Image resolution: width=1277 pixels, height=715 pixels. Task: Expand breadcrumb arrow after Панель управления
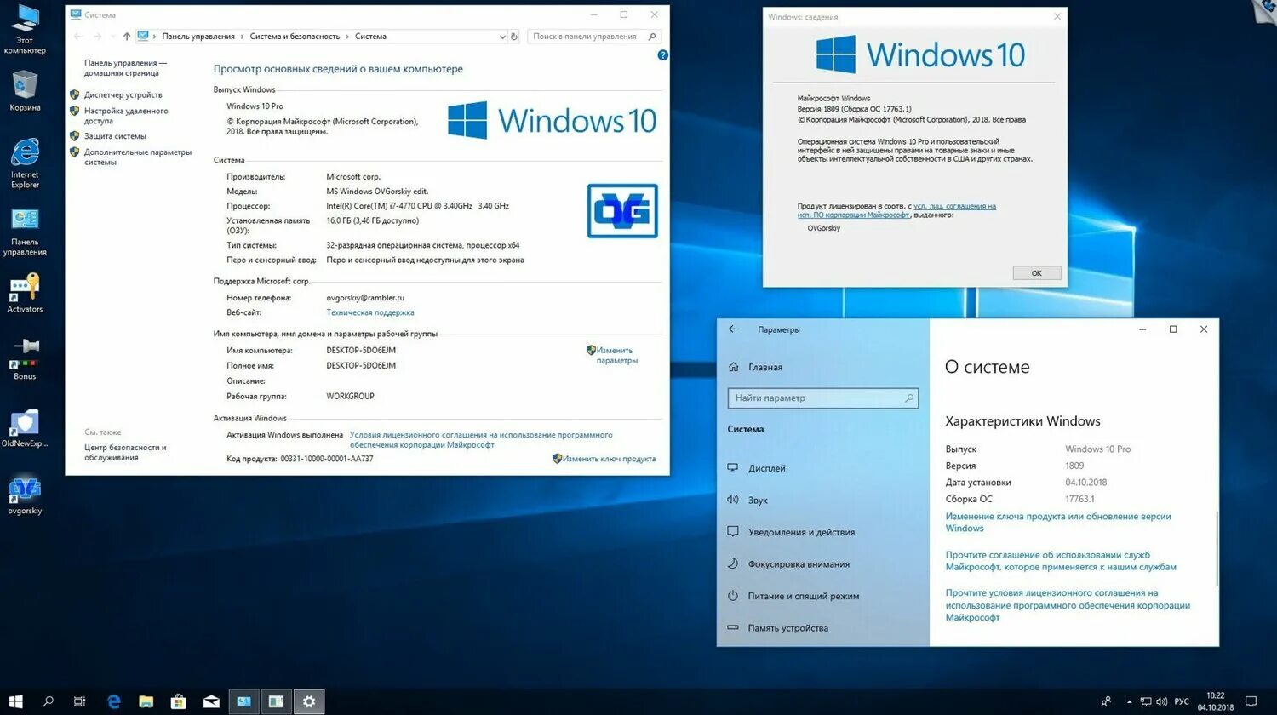[x=242, y=37]
